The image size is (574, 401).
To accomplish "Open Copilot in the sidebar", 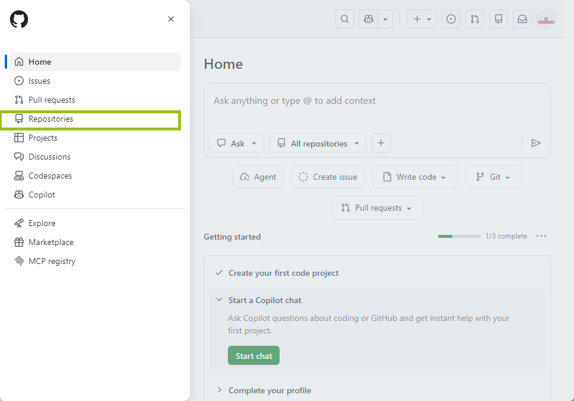I will click(95, 195).
